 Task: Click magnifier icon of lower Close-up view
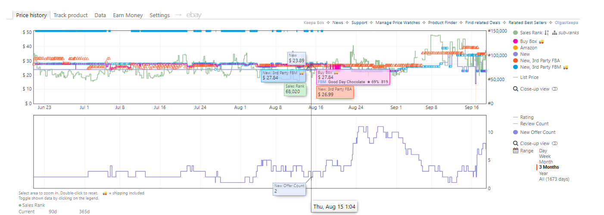(516, 143)
